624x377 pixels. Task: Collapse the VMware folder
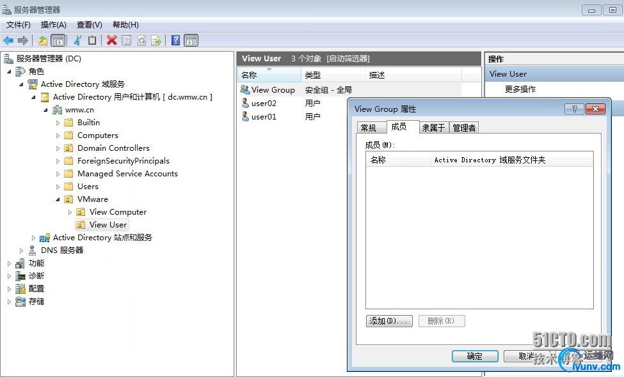(x=58, y=199)
